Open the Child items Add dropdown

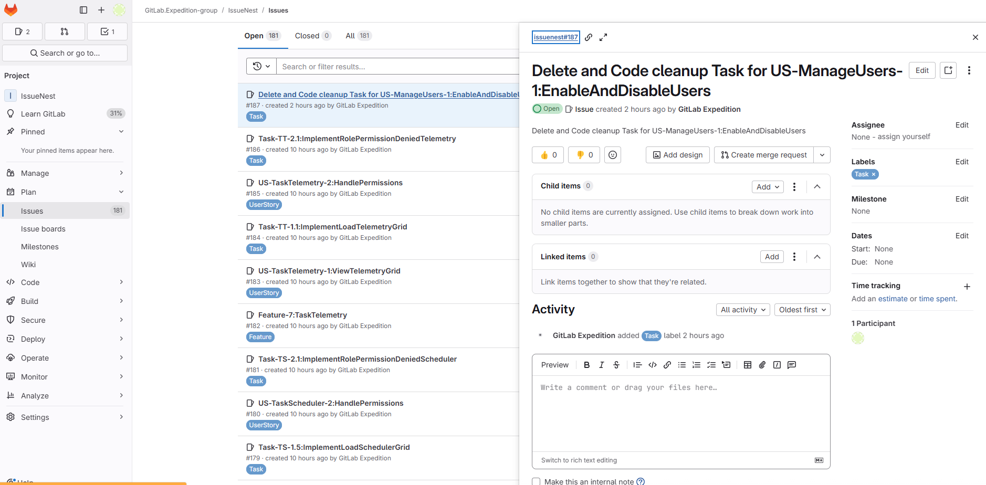tap(768, 187)
